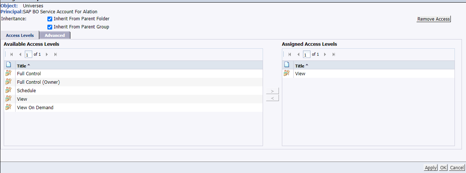This screenshot has height=173, width=466.
Task: Go to previous page in Assigned Access Levels
Action: (298, 54)
